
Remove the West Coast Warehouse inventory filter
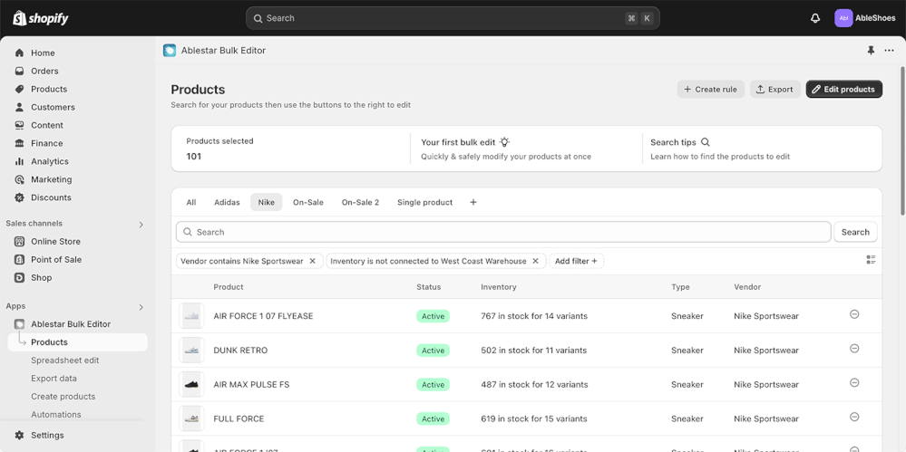click(536, 261)
